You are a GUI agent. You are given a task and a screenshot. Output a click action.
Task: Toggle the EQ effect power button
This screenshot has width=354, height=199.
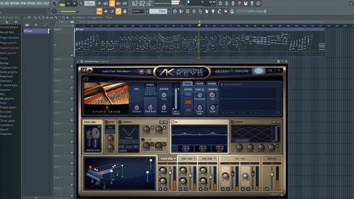[173, 122]
